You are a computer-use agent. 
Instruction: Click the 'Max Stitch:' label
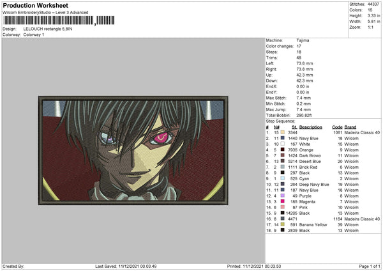tap(276, 98)
